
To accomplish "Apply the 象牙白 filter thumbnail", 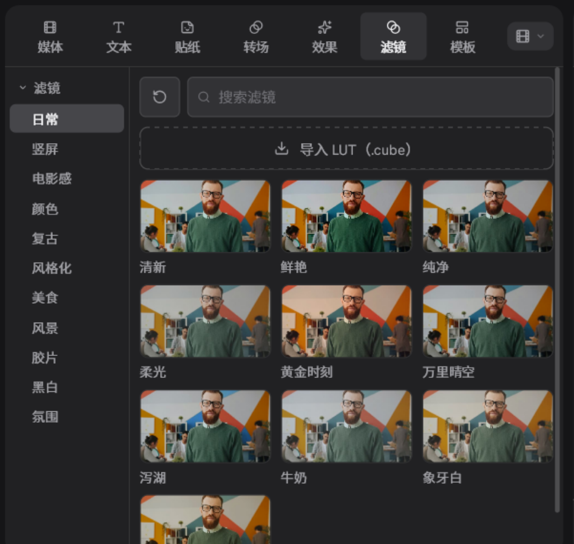I will 488,426.
